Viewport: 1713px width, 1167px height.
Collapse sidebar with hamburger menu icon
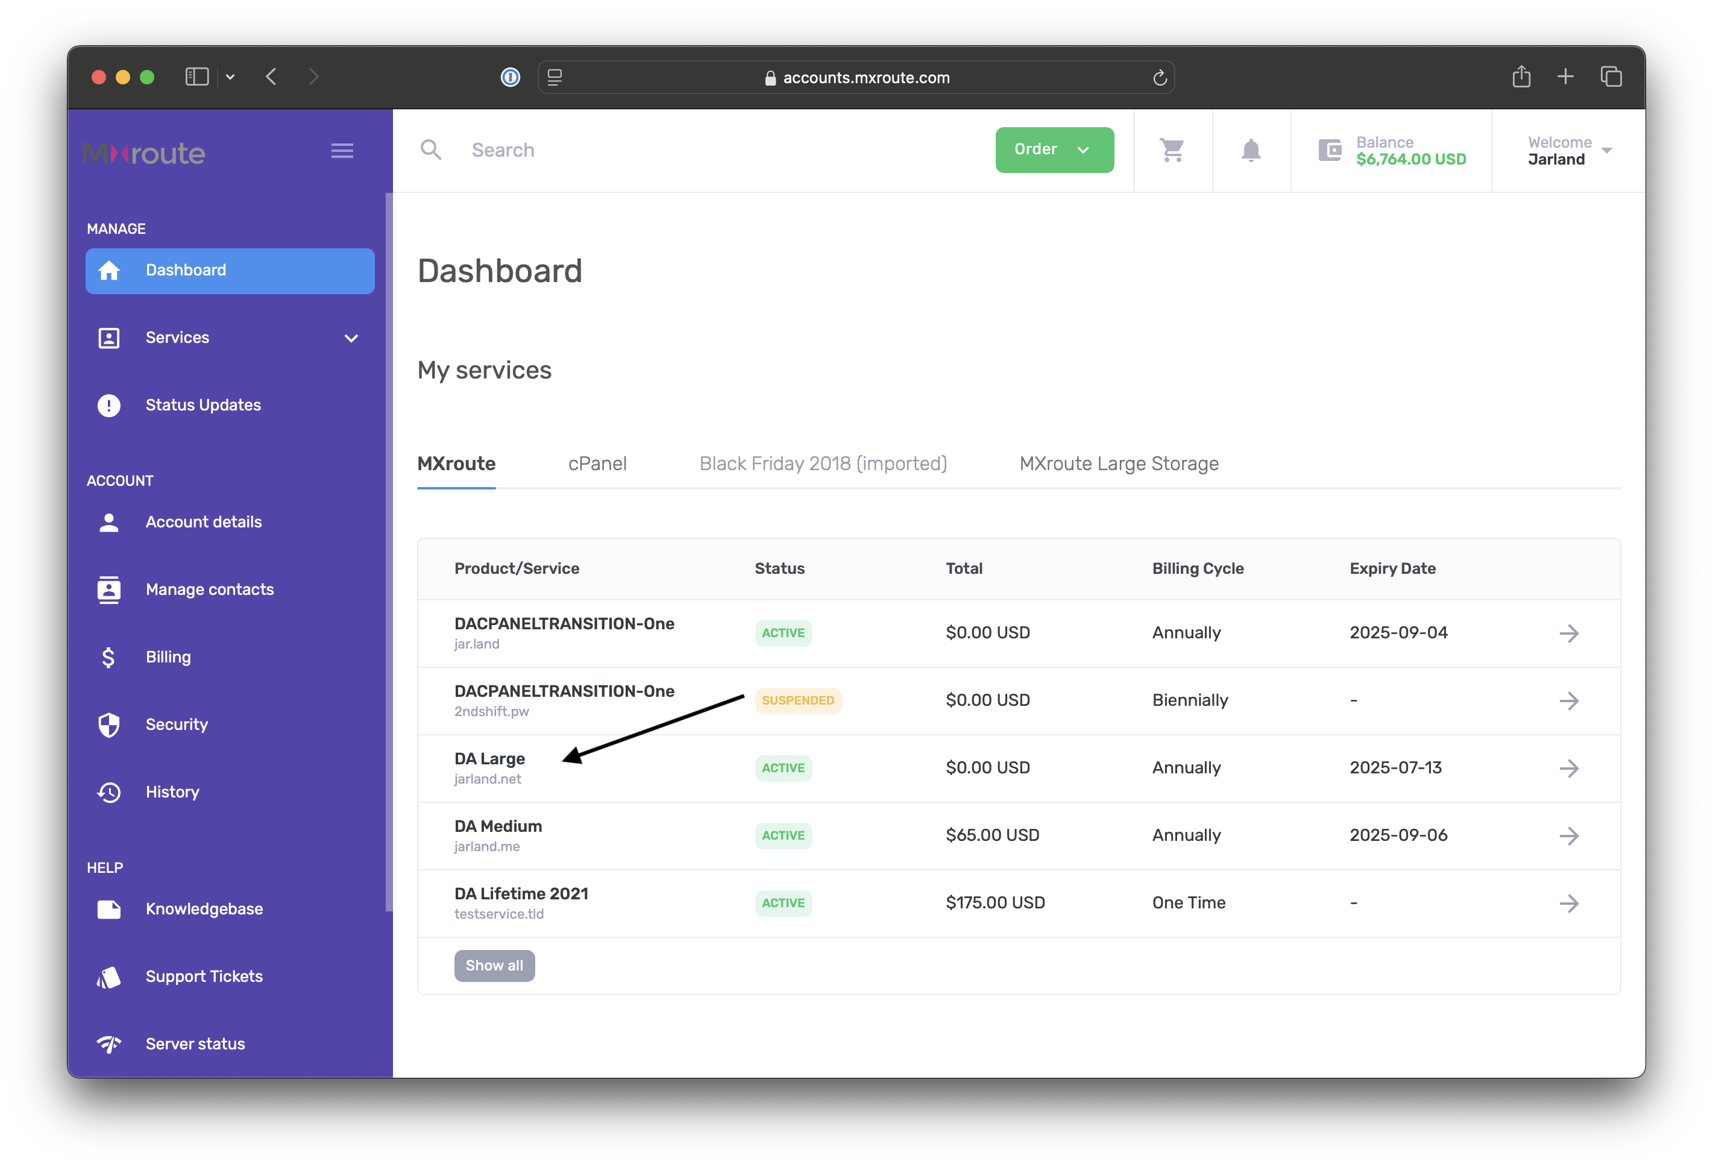click(342, 151)
